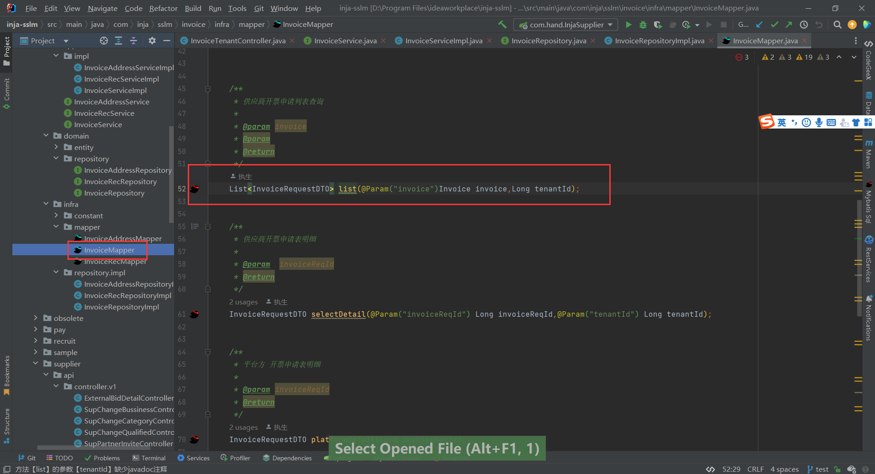Open the Refactor menu
Viewport: 875px width, 474px height.
pos(163,8)
